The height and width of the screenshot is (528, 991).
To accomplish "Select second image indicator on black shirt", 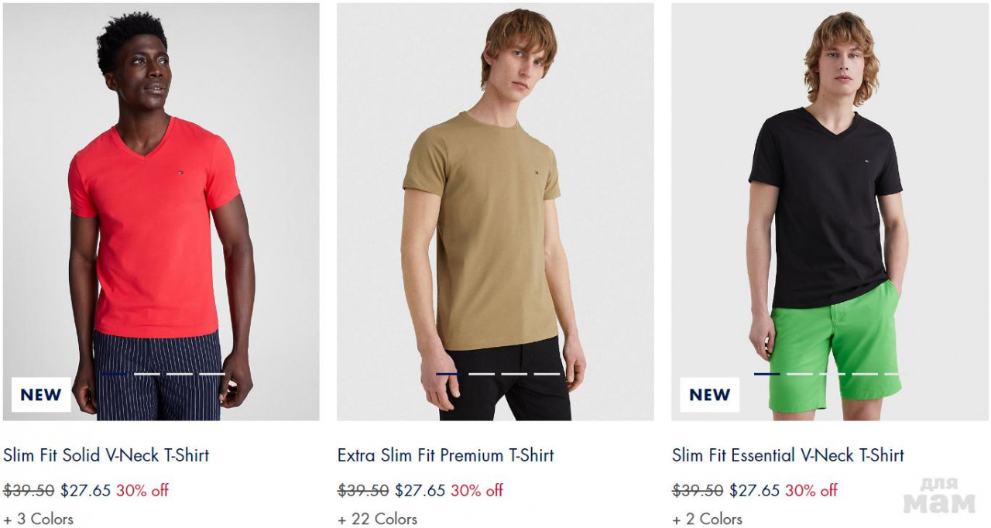I will (799, 374).
